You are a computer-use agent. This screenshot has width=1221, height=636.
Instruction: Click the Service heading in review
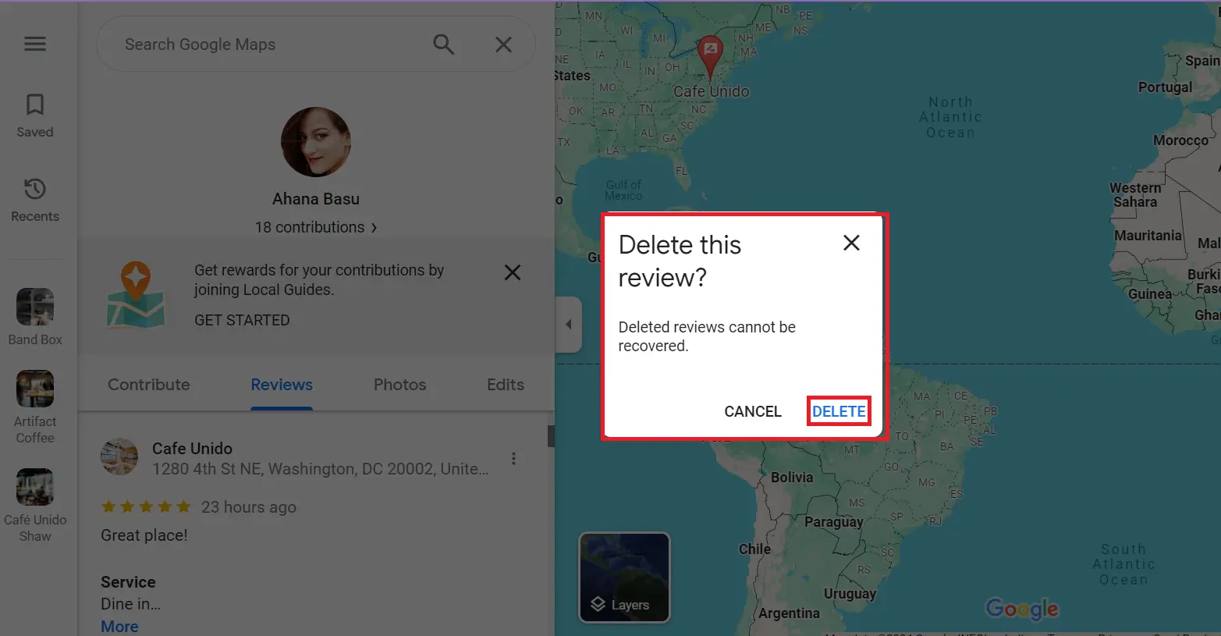coord(128,582)
